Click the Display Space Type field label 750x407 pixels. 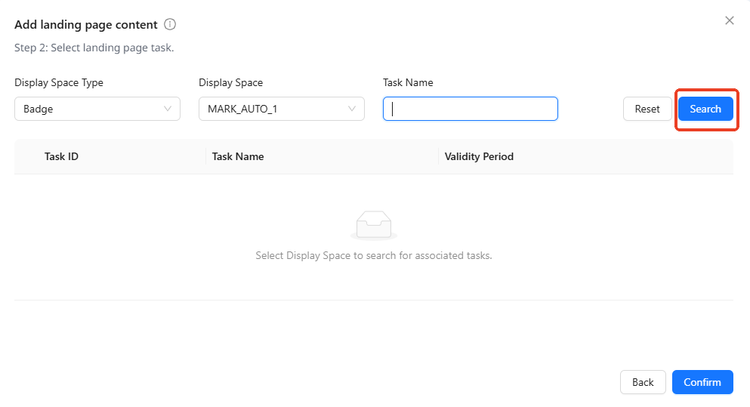click(59, 82)
